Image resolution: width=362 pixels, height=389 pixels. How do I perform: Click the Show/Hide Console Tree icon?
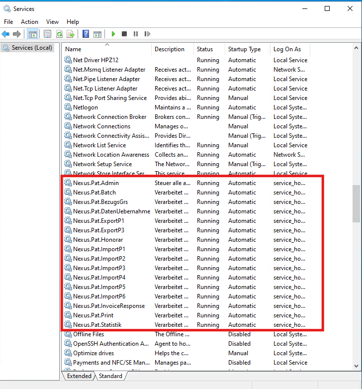tap(32, 34)
